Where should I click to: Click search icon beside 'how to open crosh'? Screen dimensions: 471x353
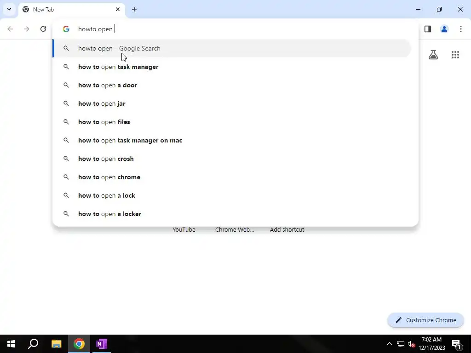[x=66, y=159]
